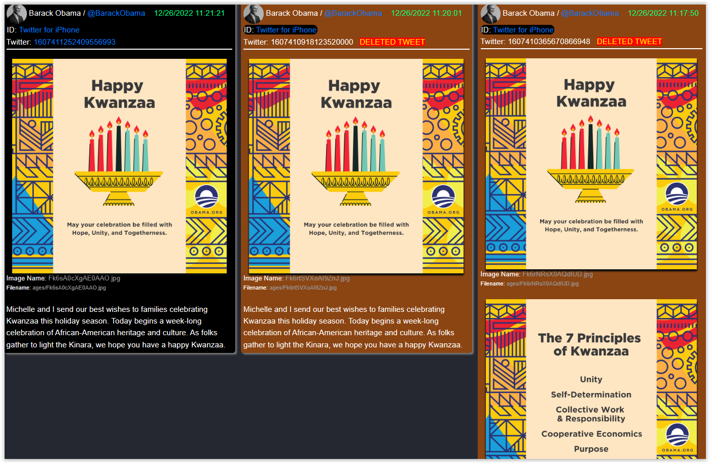
Task: Click DELETED TWEET label on 1607410918123520000
Action: click(x=393, y=42)
